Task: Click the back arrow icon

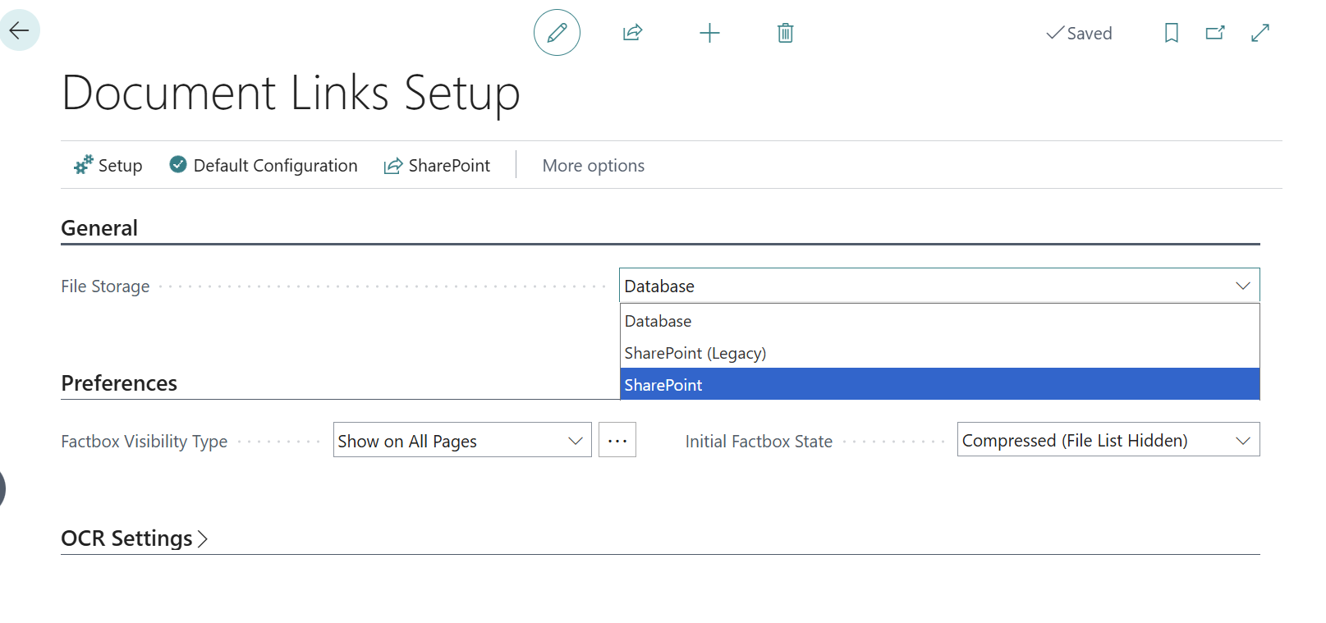Action: click(19, 31)
